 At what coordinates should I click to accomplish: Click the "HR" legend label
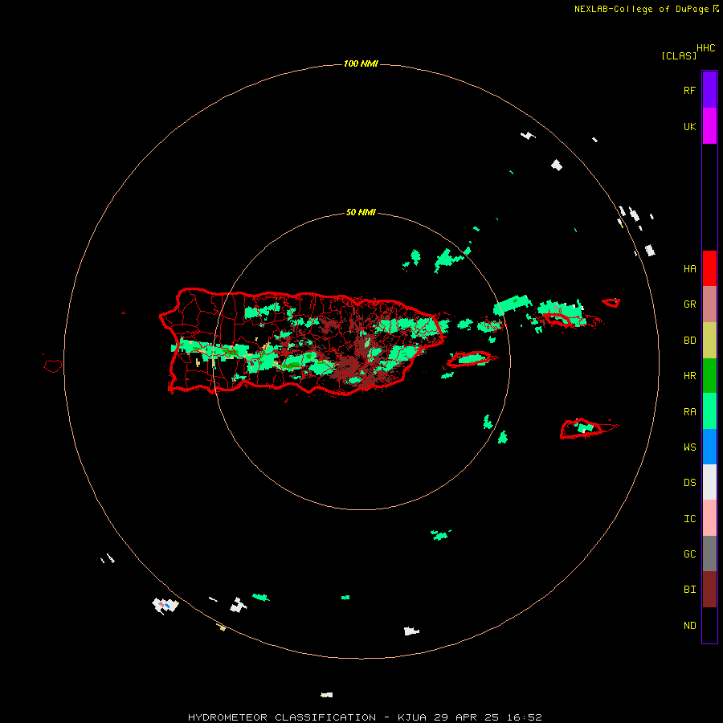[689, 376]
